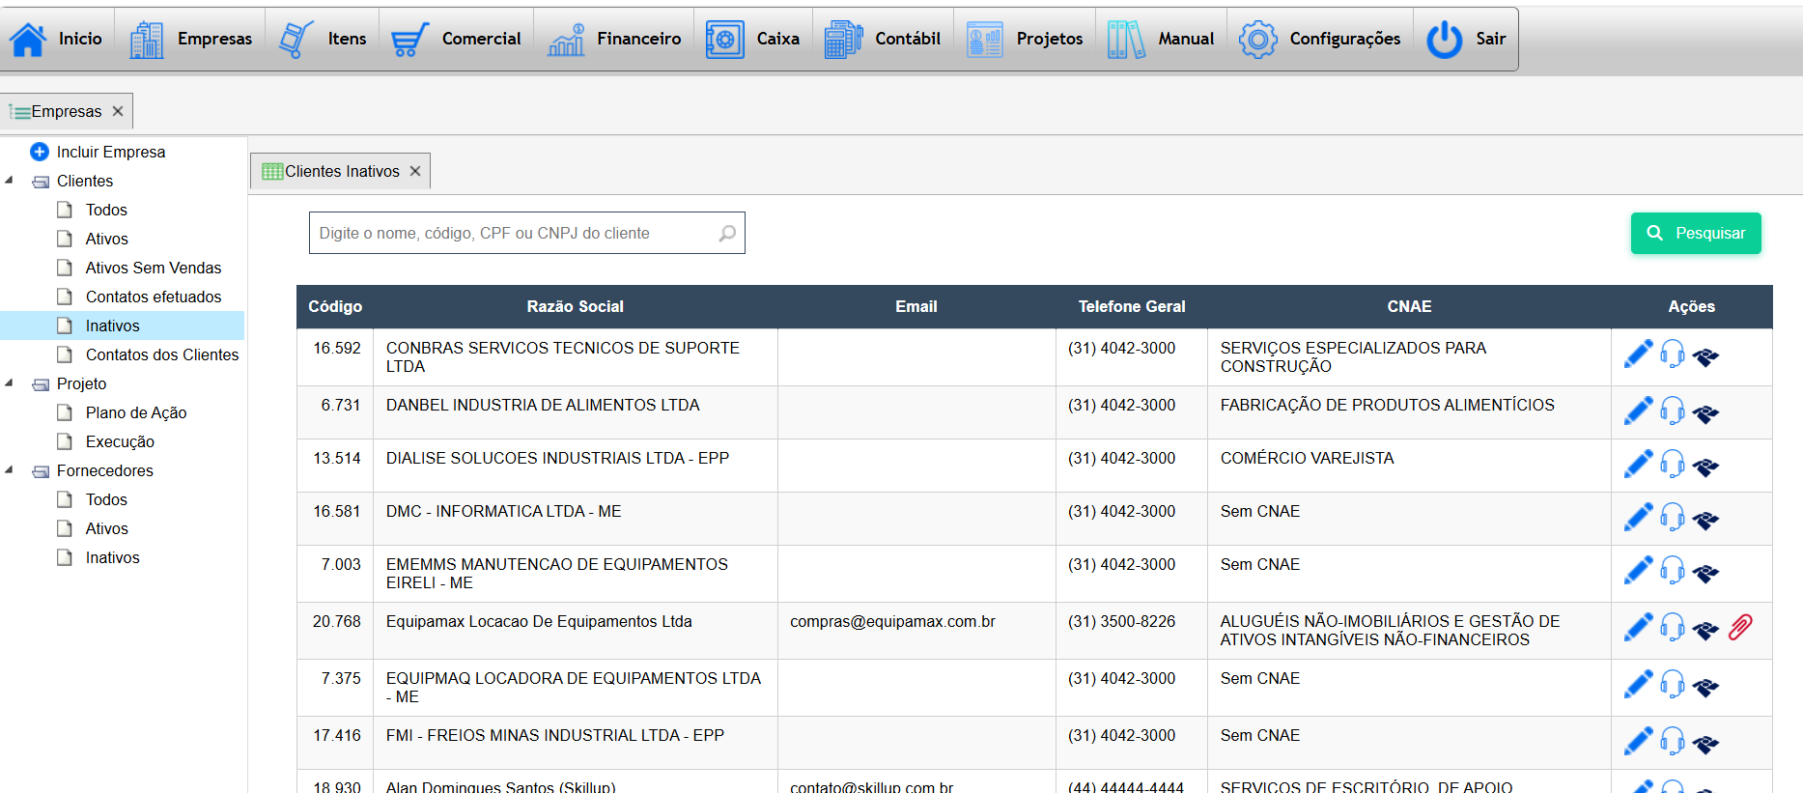The height and width of the screenshot is (793, 1803).
Task: Close the Clientes Inativos tab
Action: 415,171
